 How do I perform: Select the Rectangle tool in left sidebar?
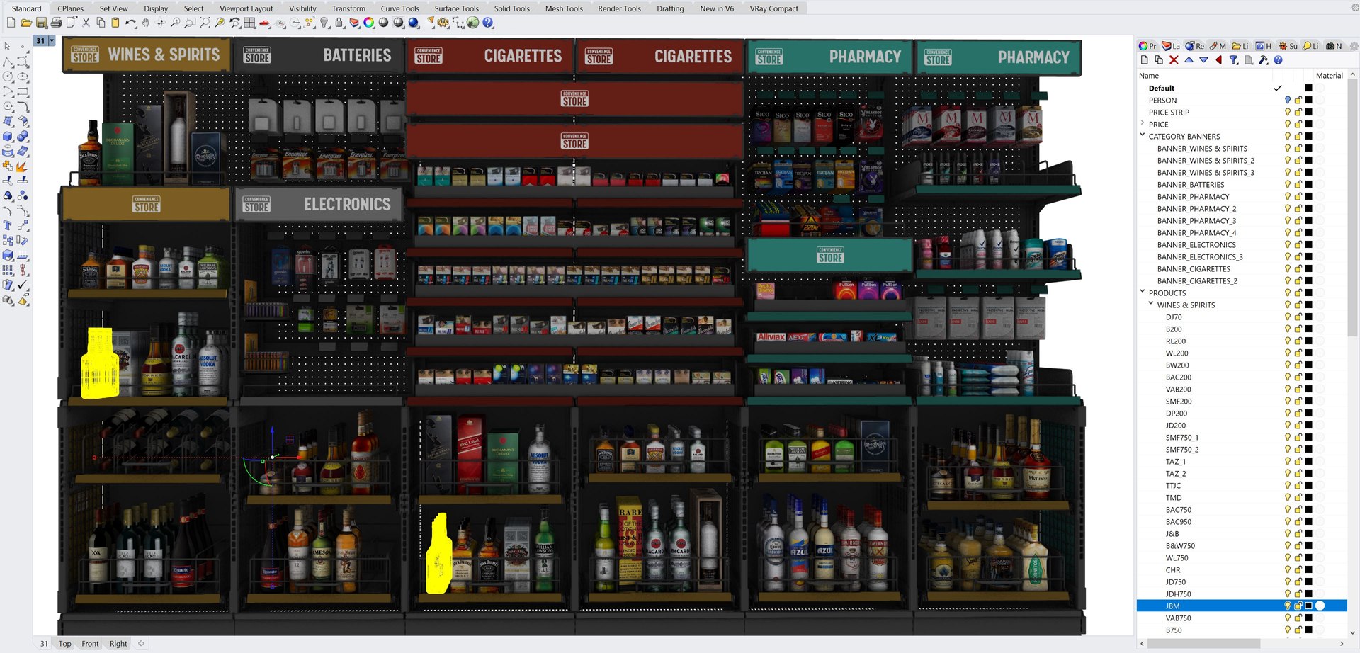click(23, 91)
